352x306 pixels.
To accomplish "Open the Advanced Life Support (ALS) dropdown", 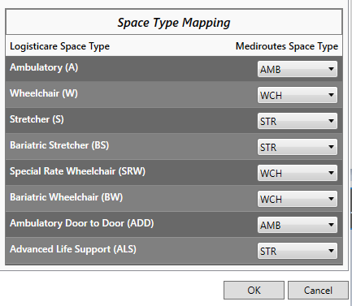I will click(298, 251).
